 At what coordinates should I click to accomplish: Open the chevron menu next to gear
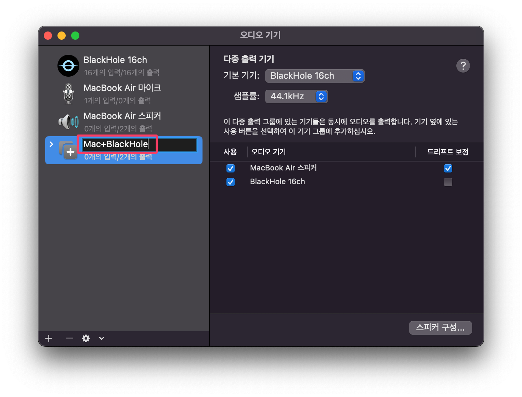tap(102, 338)
